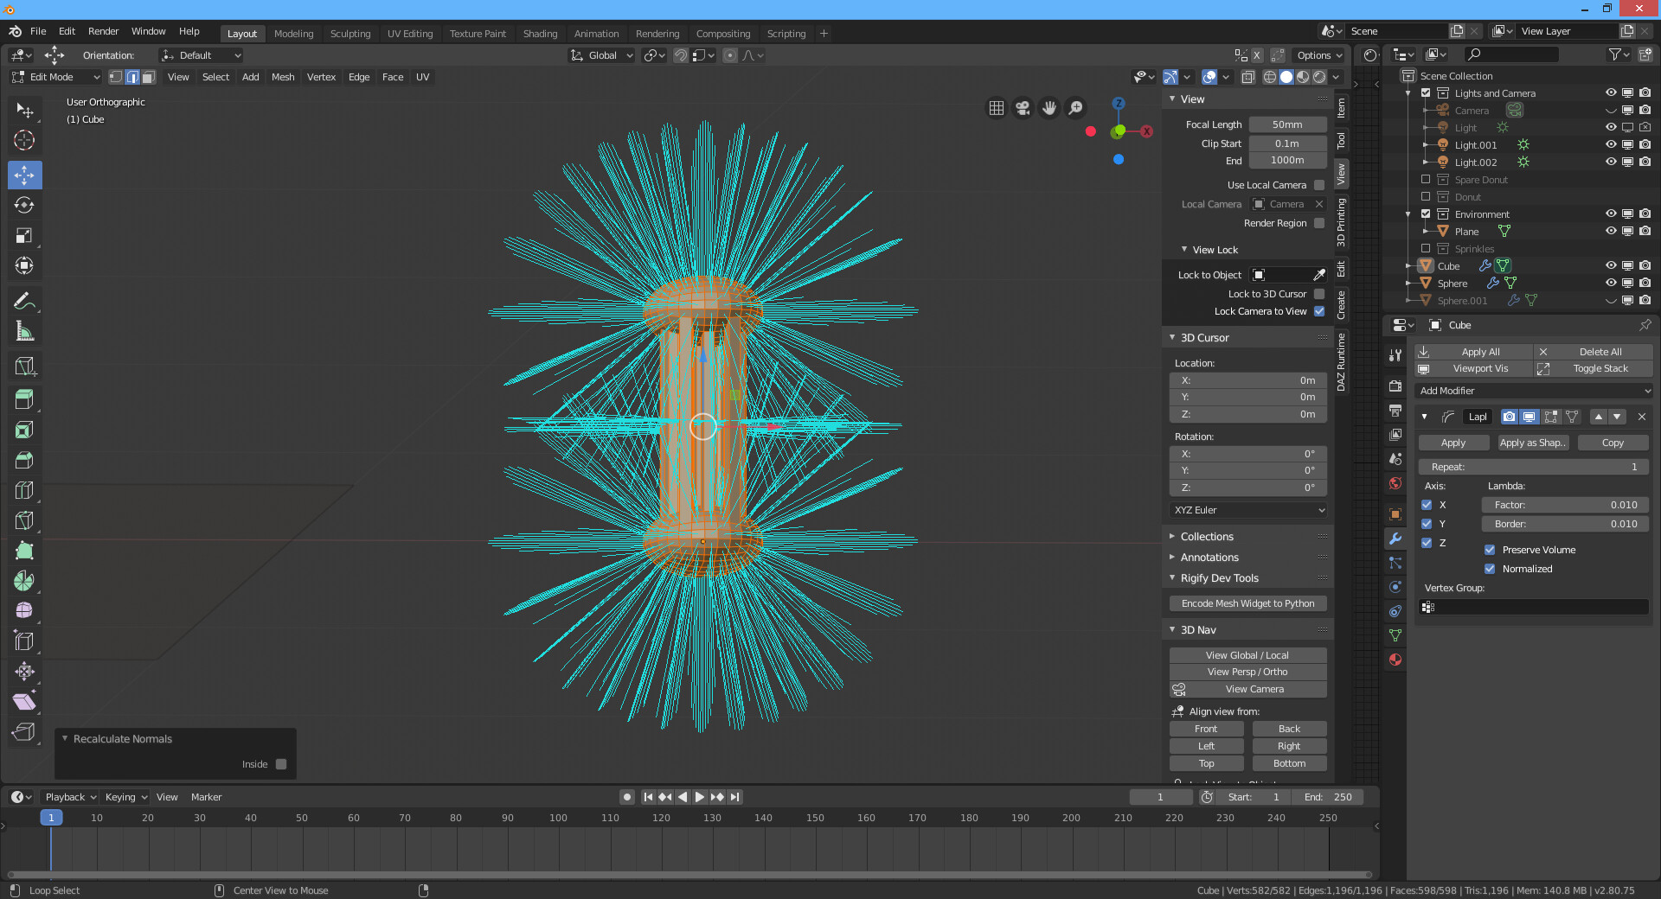Switch to the Sculpting workspace tab

coord(350,34)
